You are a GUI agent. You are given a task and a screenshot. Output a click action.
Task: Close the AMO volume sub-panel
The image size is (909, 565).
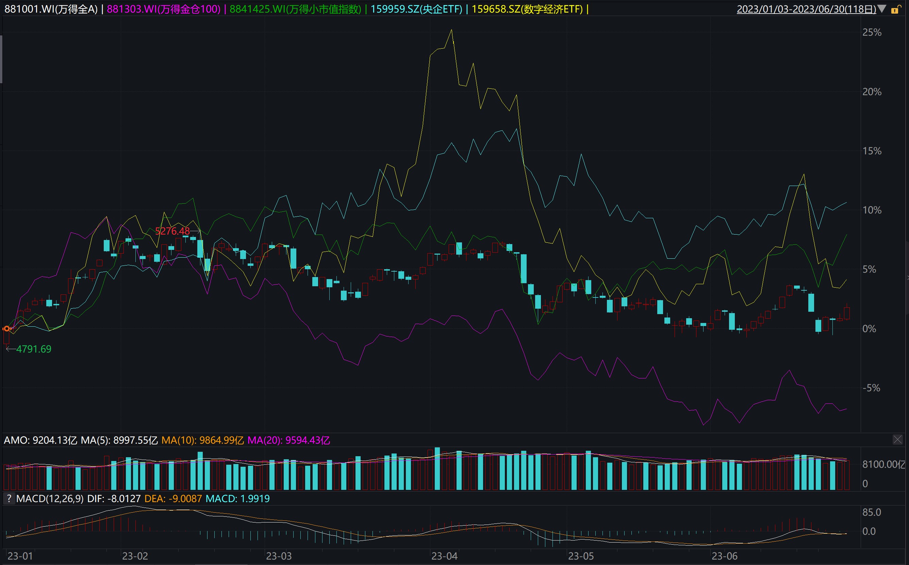(x=897, y=440)
